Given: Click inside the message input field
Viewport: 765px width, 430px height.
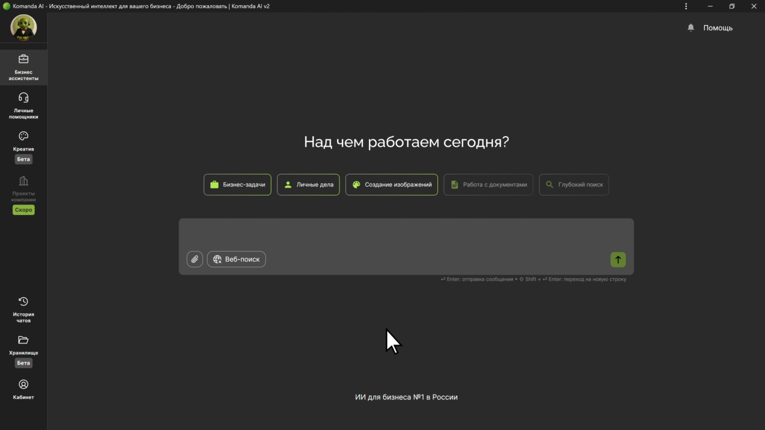Looking at the screenshot, I should tap(406, 236).
